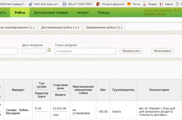Open the Точка загрузки selection field
Image resolution: width=182 pixels, height=120 pixels.
(x=85, y=51)
